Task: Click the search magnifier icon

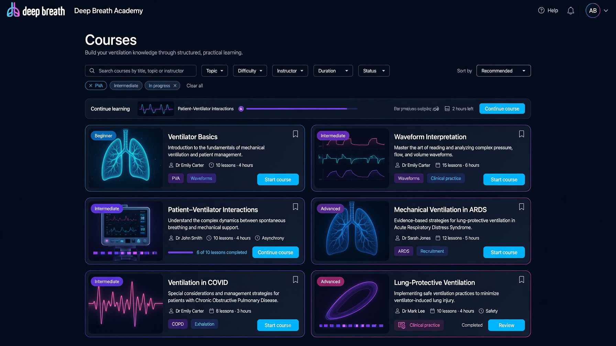Action: pos(92,71)
